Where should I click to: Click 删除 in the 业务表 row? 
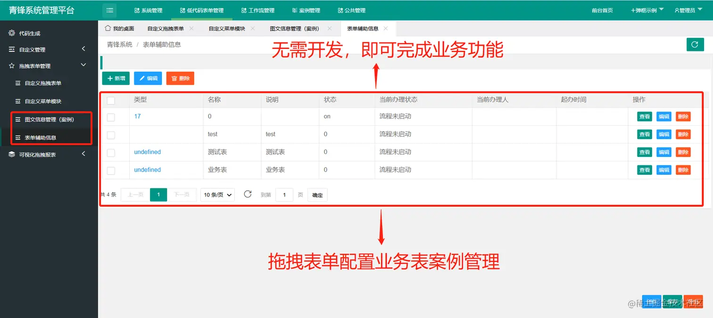click(683, 170)
